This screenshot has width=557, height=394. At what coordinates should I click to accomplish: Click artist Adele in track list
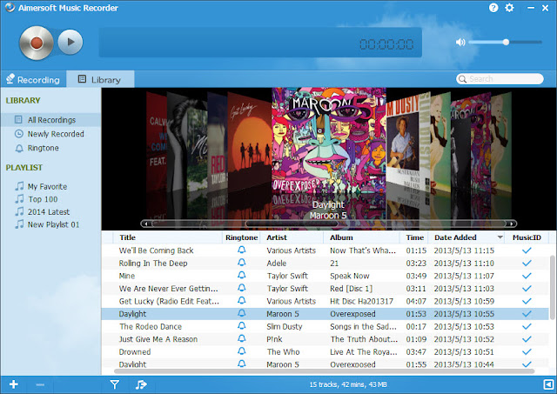(x=277, y=264)
